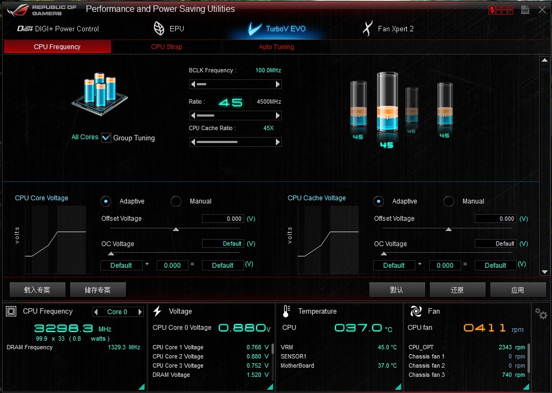Click CPU Cache OC Voltage input field
552x393 pixels.
click(x=496, y=243)
